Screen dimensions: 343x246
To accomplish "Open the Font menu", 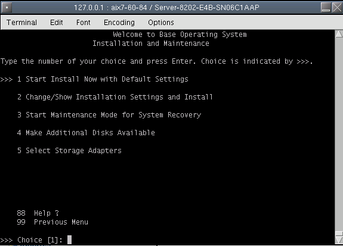I will pos(83,23).
